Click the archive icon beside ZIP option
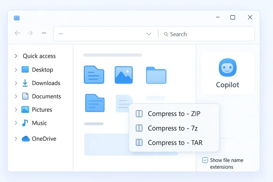Viewport: 273px width, 182px height. point(139,114)
